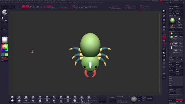The width and height of the screenshot is (185, 104).
Task: Select the ContrastDelta brush
Action: (x=47, y=101)
